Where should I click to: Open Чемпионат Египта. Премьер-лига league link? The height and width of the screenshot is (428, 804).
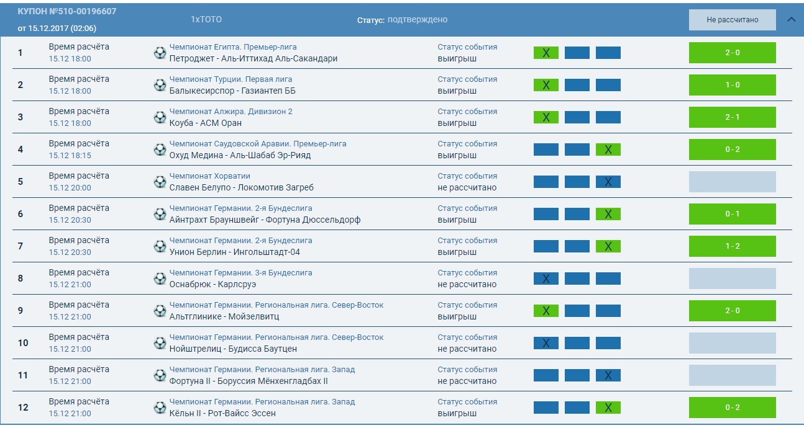(233, 47)
